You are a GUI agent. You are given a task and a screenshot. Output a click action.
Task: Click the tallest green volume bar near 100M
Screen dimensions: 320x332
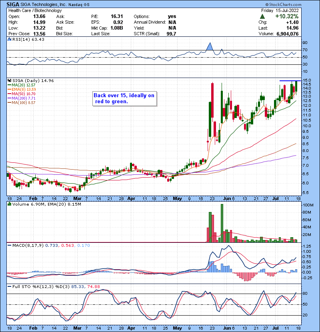[222, 223]
